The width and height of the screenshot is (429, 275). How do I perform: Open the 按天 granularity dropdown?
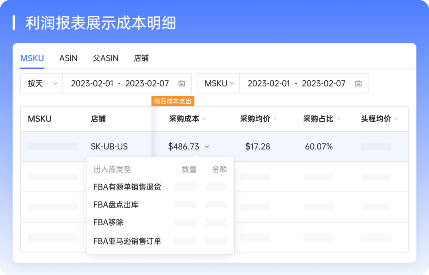(x=41, y=83)
